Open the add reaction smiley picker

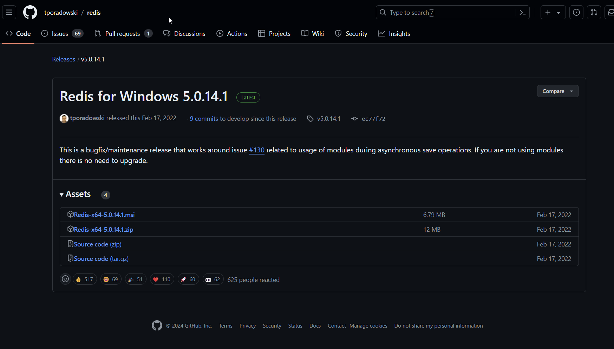click(65, 279)
